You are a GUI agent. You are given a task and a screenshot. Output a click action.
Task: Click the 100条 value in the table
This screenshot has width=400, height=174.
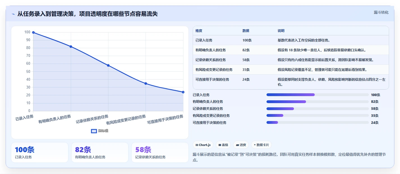[247, 40]
